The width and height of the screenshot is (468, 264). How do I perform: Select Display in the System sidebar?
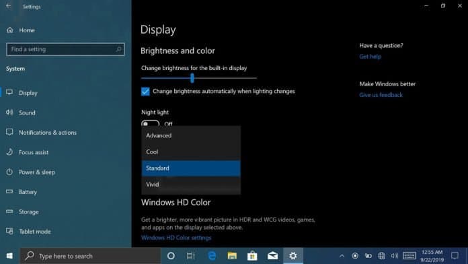point(28,93)
